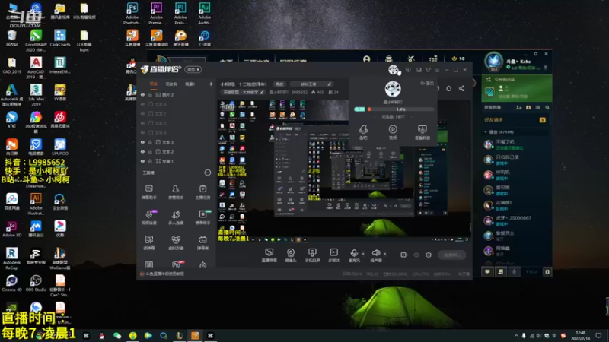Open the 弹幕秀 tool
The width and height of the screenshot is (609, 342).
(202, 242)
